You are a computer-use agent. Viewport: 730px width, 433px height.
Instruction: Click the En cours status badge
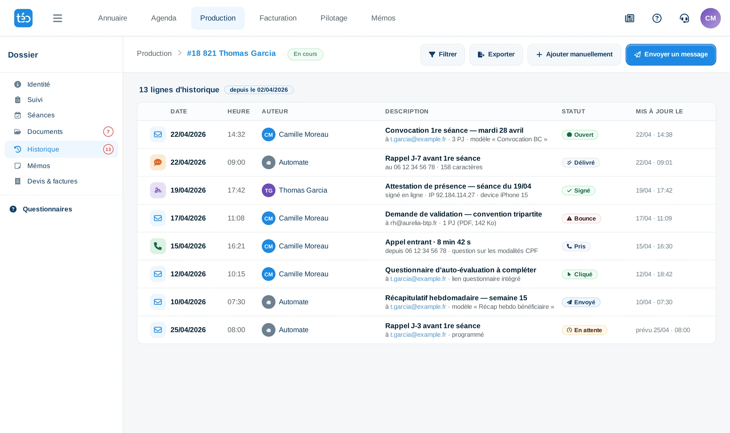coord(305,54)
